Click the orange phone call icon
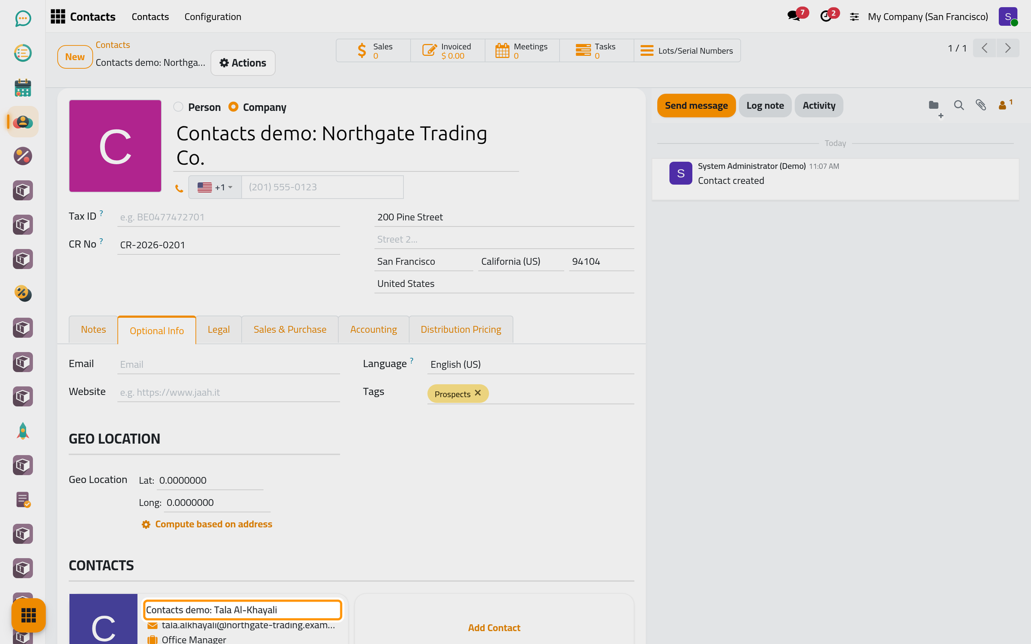The width and height of the screenshot is (1031, 644). click(179, 188)
